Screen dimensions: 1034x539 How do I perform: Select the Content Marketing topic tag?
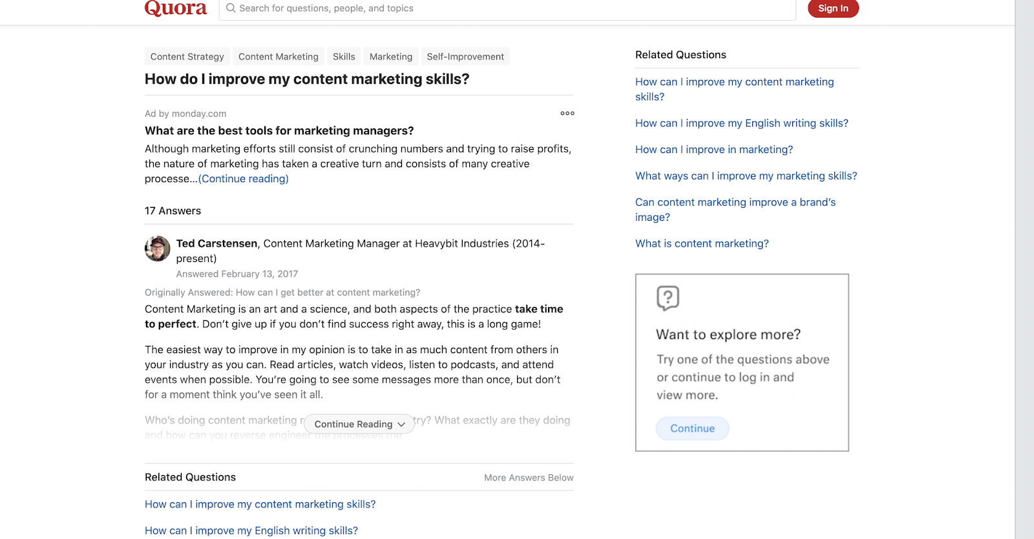279,57
